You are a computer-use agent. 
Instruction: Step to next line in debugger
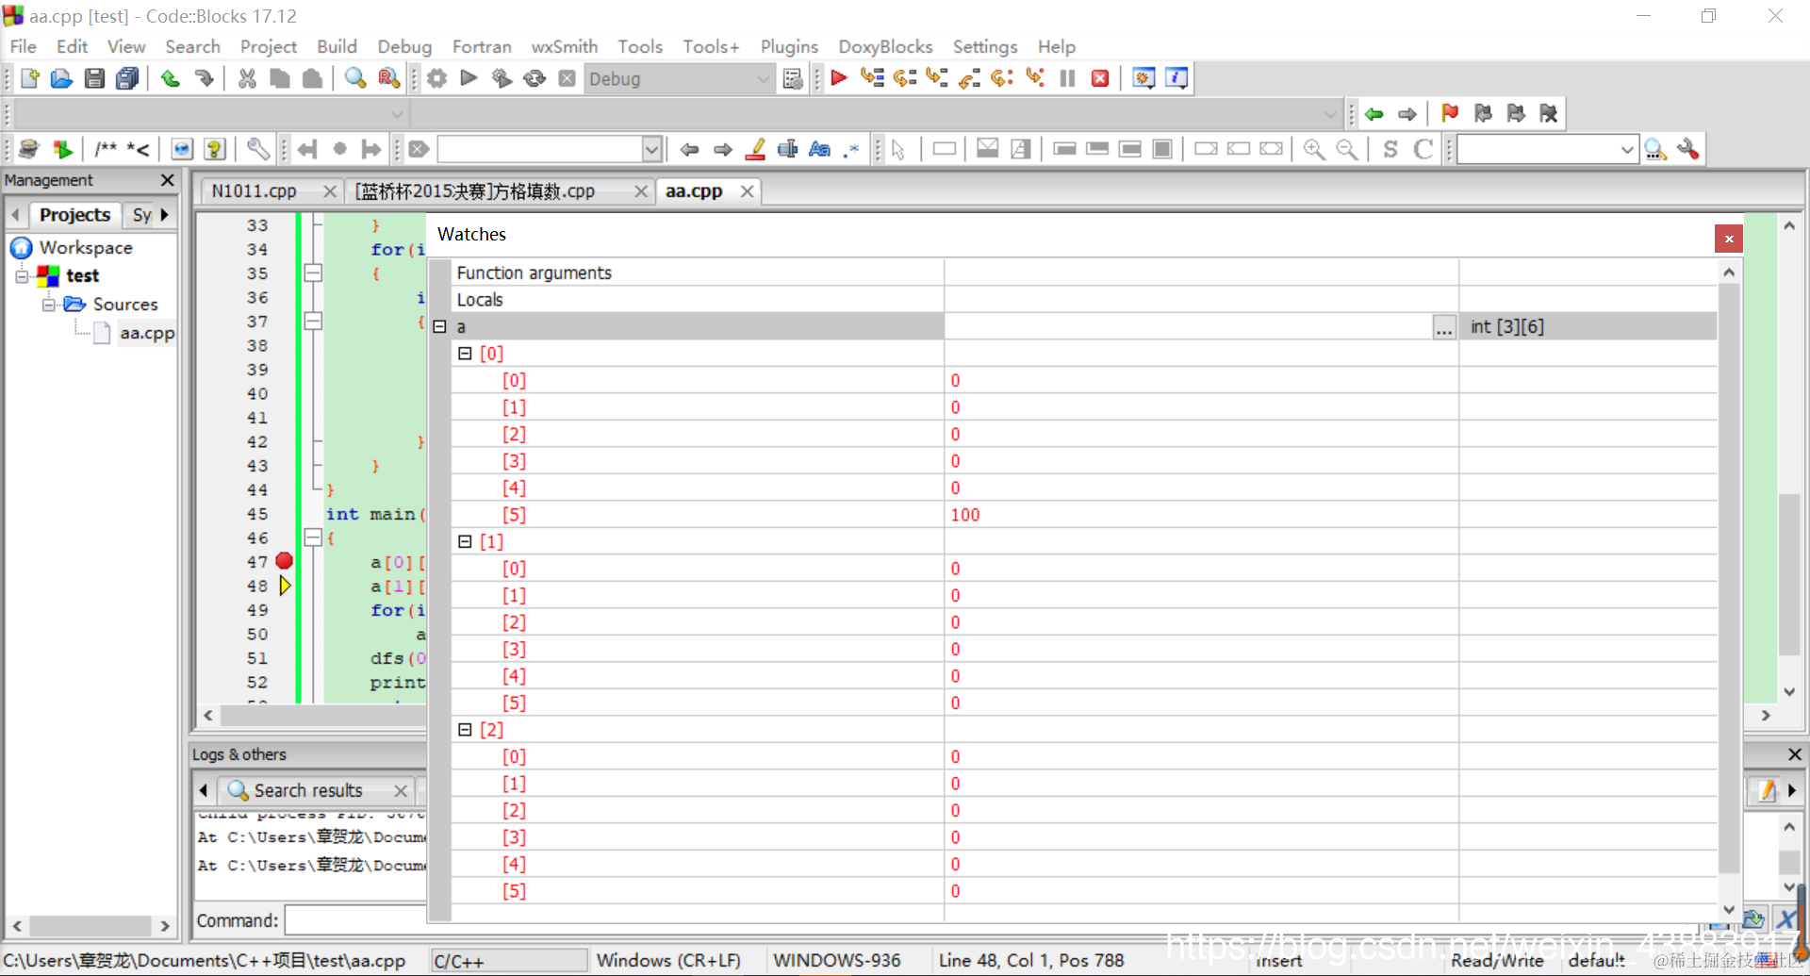(x=905, y=78)
